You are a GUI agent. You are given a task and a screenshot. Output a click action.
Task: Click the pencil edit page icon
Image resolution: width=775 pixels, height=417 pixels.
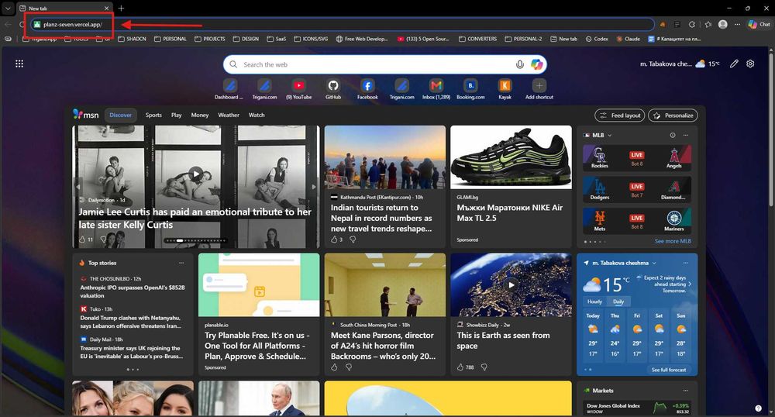(734, 64)
